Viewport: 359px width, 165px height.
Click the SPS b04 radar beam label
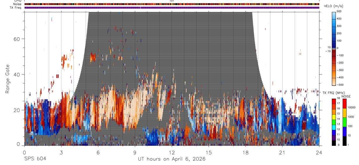click(x=35, y=159)
